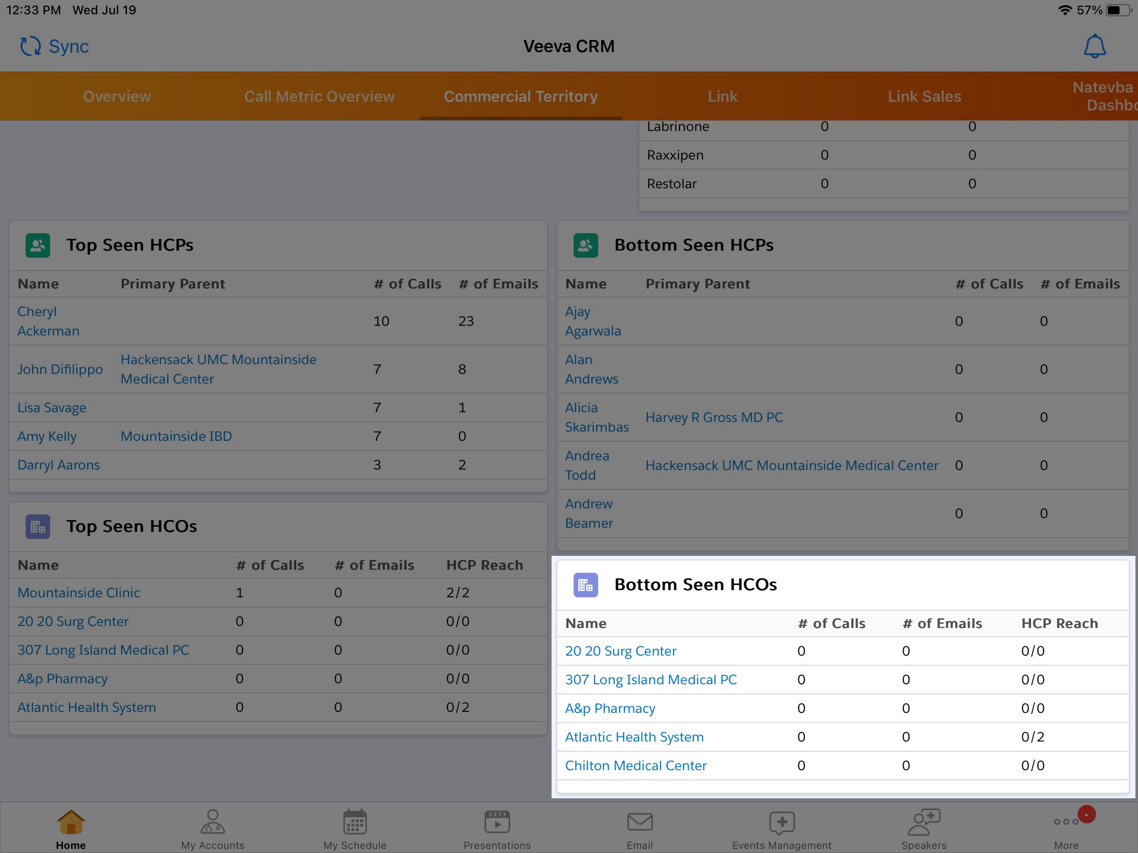Tap the Sync refresh icon
1138x853 pixels.
pos(30,46)
